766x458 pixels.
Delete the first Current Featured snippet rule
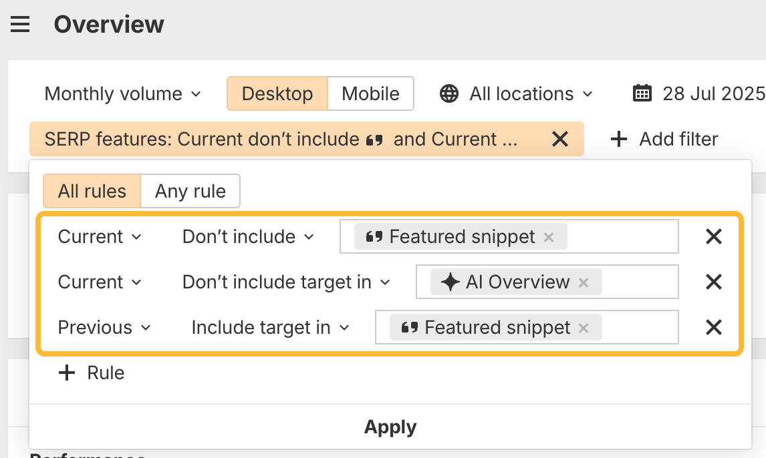tap(714, 236)
